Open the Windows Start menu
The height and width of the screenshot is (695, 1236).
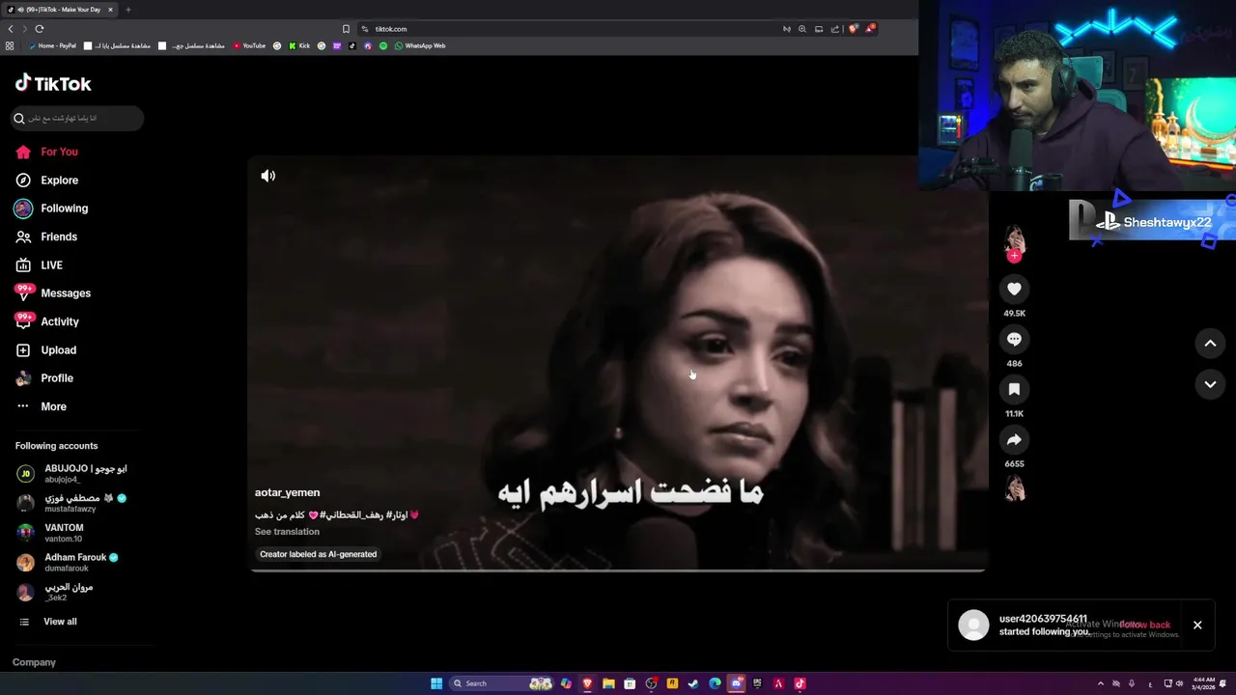(x=436, y=683)
